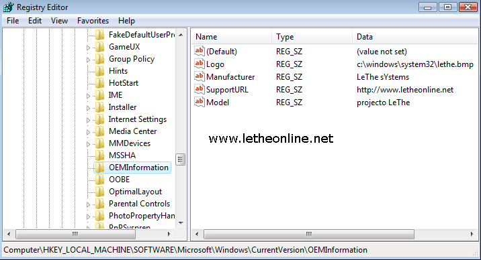The image size is (481, 260).
Task: Select the Logo value name
Action: (x=215, y=64)
